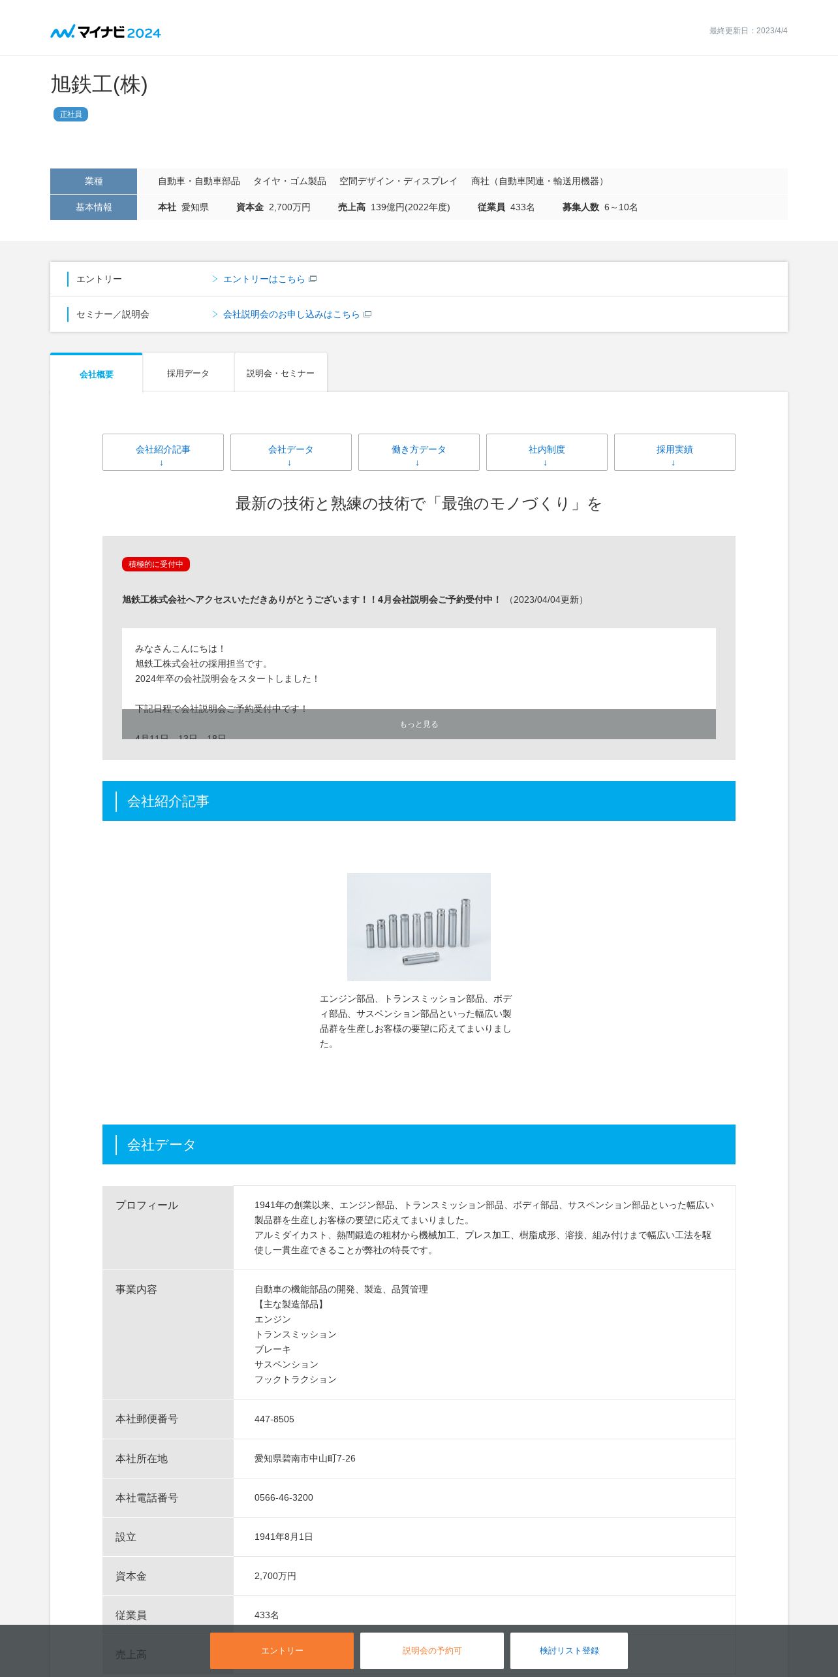838x1677 pixels.
Task: Click the 説明会の予約可 button
Action: tap(432, 1650)
